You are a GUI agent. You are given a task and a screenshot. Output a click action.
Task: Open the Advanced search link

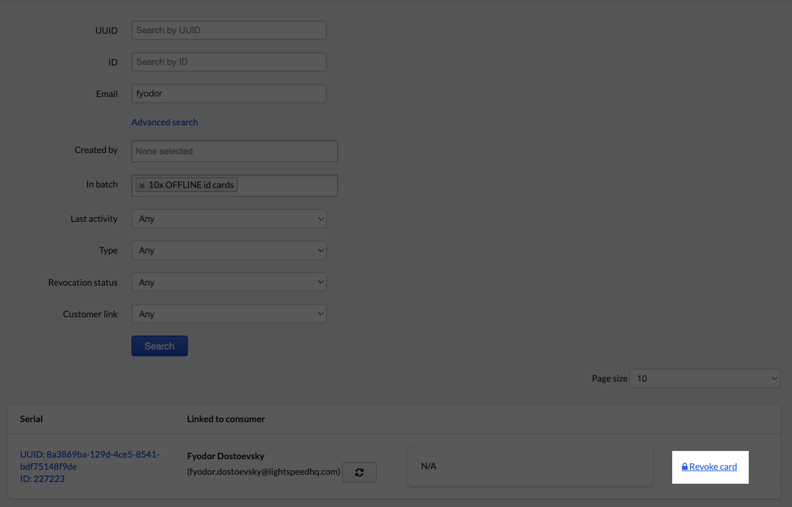click(x=165, y=122)
